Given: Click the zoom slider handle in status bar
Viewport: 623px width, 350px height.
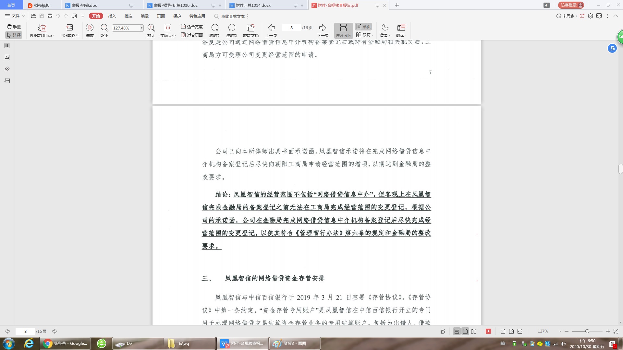Looking at the screenshot, I should 587,331.
